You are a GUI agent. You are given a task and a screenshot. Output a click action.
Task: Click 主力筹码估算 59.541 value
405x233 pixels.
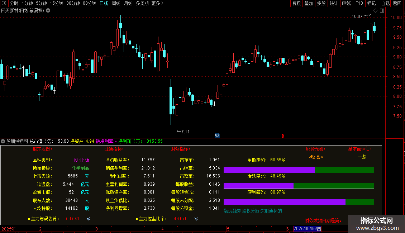pyautogui.click(x=73, y=219)
